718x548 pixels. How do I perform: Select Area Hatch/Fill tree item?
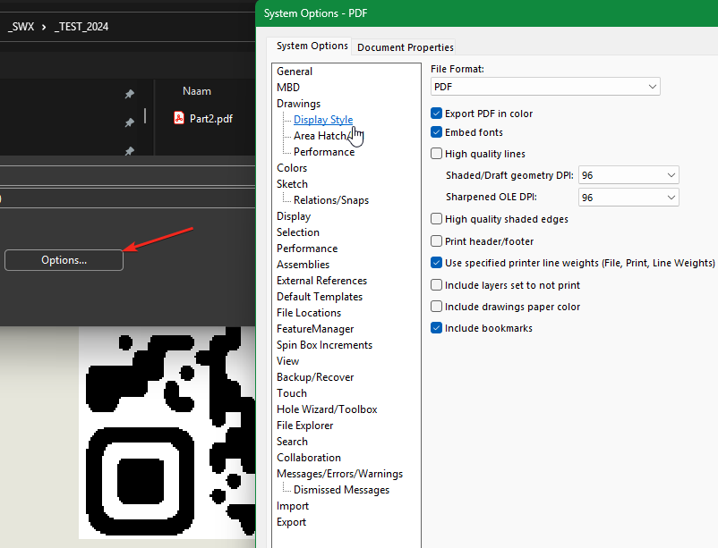click(x=320, y=136)
